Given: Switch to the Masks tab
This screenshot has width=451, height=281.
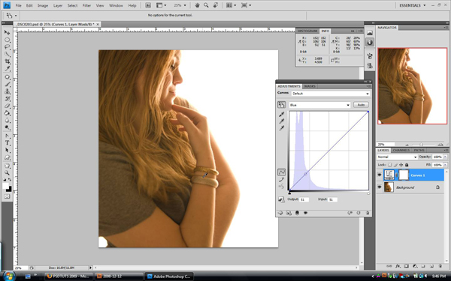Looking at the screenshot, I should click(x=310, y=86).
